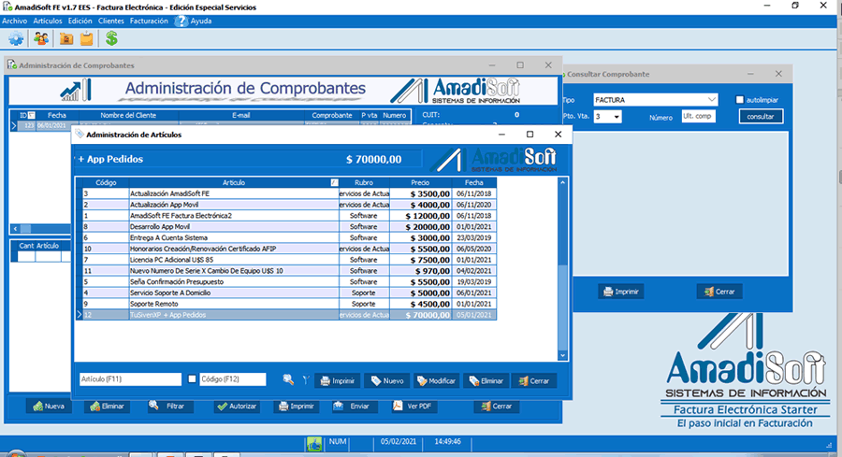Click the Código (F12) input field
The width and height of the screenshot is (842, 457).
[x=233, y=379]
